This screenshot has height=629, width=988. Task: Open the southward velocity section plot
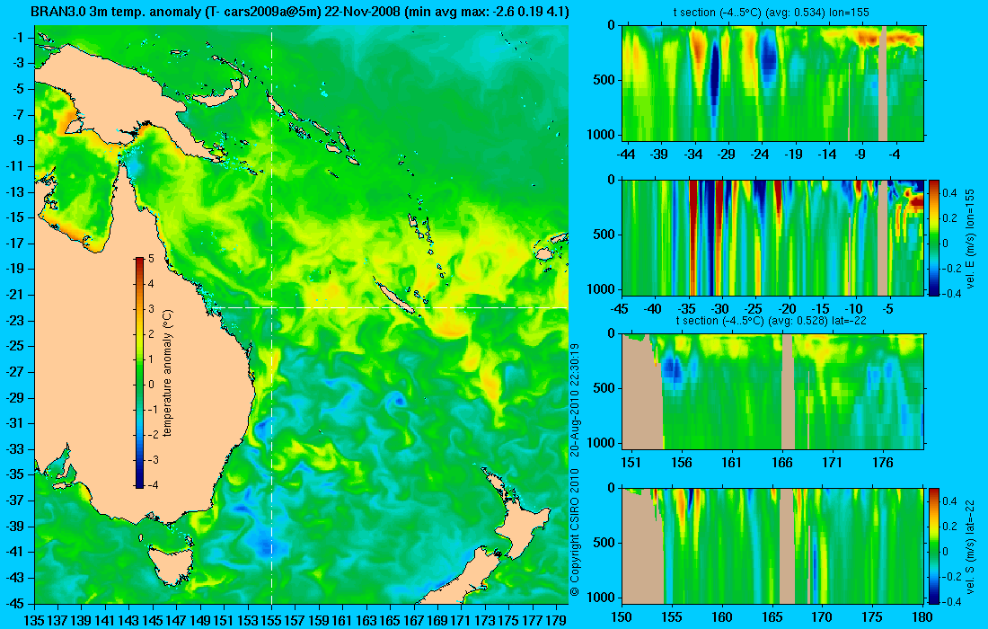773,545
